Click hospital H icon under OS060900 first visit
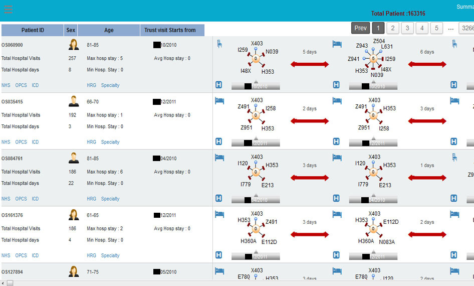The image size is (474, 286). [x=219, y=85]
